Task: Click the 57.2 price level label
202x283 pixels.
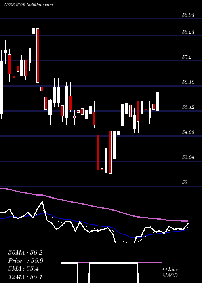Action: coord(187,57)
